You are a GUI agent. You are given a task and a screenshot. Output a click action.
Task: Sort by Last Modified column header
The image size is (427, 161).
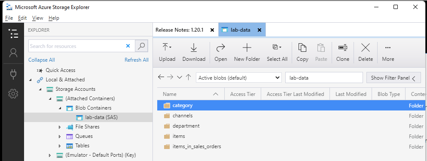tap(351, 94)
